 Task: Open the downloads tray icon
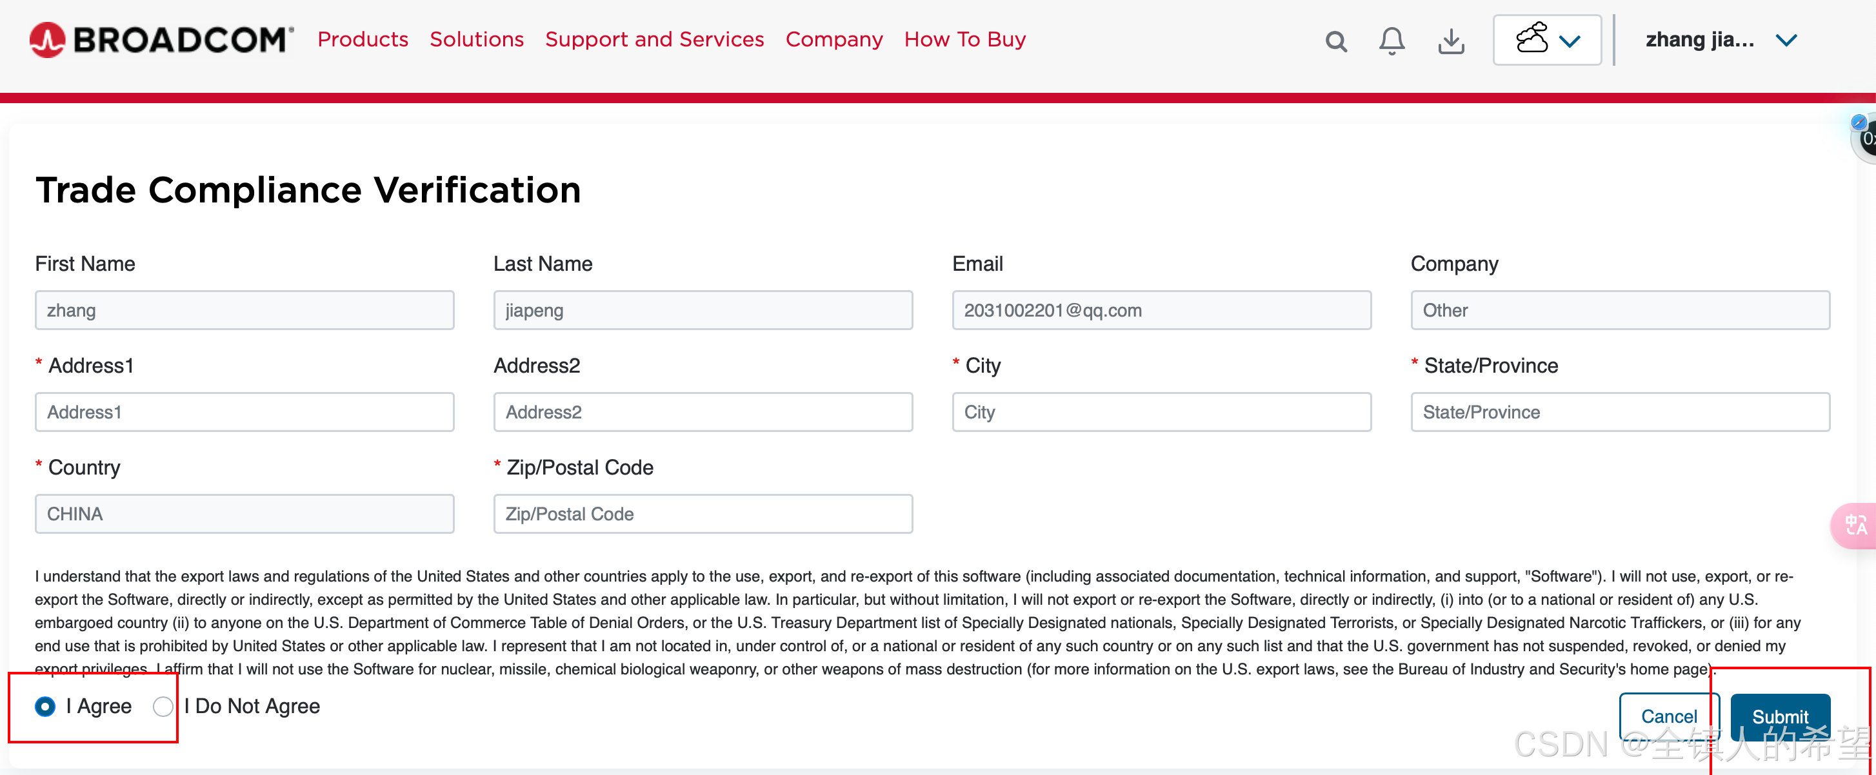pos(1451,41)
